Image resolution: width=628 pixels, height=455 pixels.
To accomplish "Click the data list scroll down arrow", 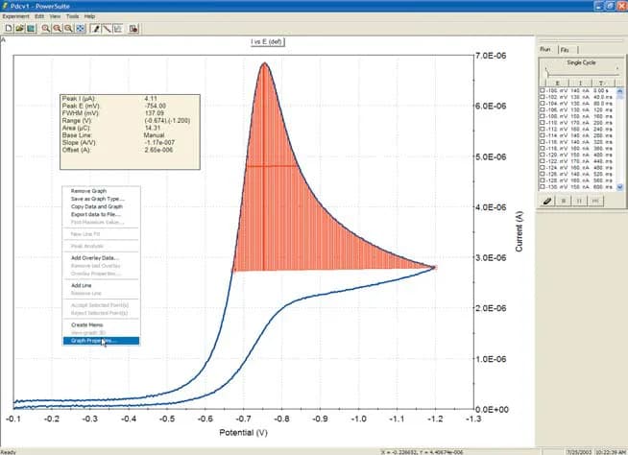I will [x=619, y=187].
